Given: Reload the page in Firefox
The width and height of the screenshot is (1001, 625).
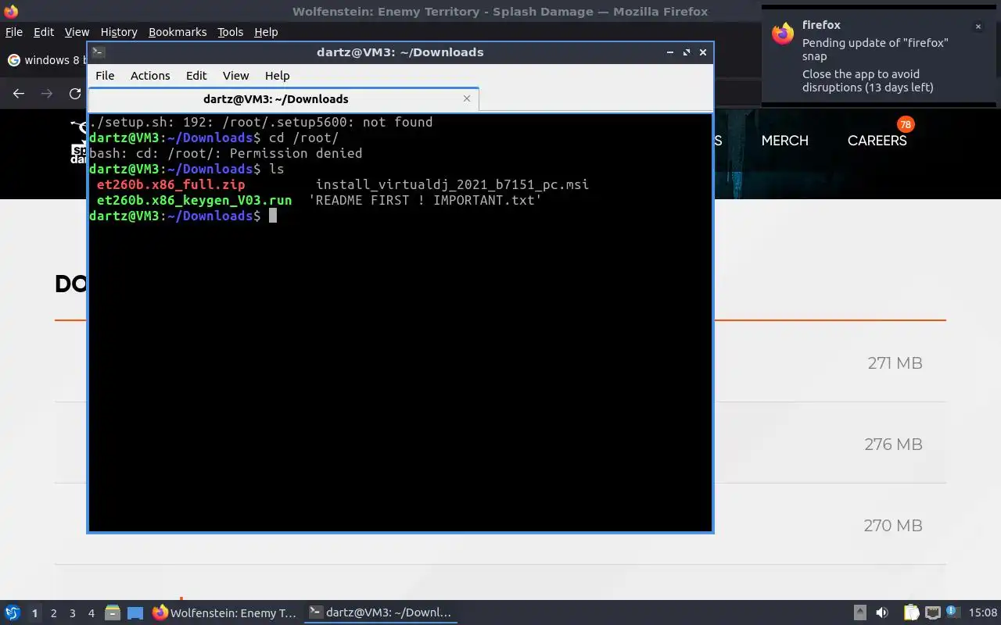Looking at the screenshot, I should [x=75, y=94].
